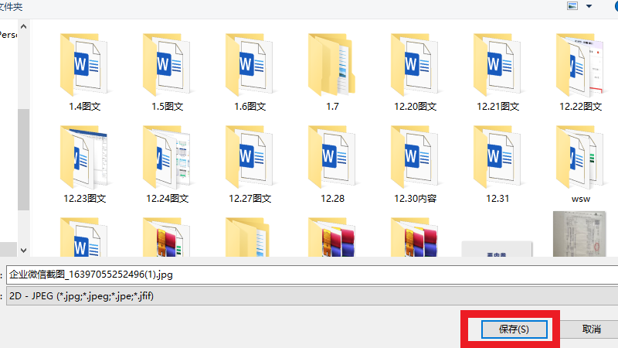Open the file type JPEG dropdown
Viewport: 618px width, 348px height.
[x=309, y=295]
